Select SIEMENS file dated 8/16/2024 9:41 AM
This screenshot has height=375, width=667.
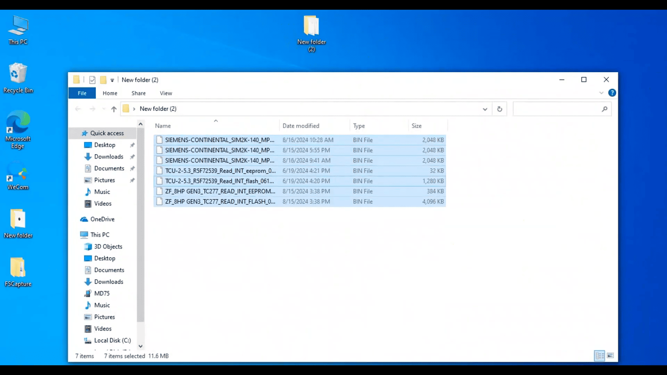pyautogui.click(x=299, y=160)
